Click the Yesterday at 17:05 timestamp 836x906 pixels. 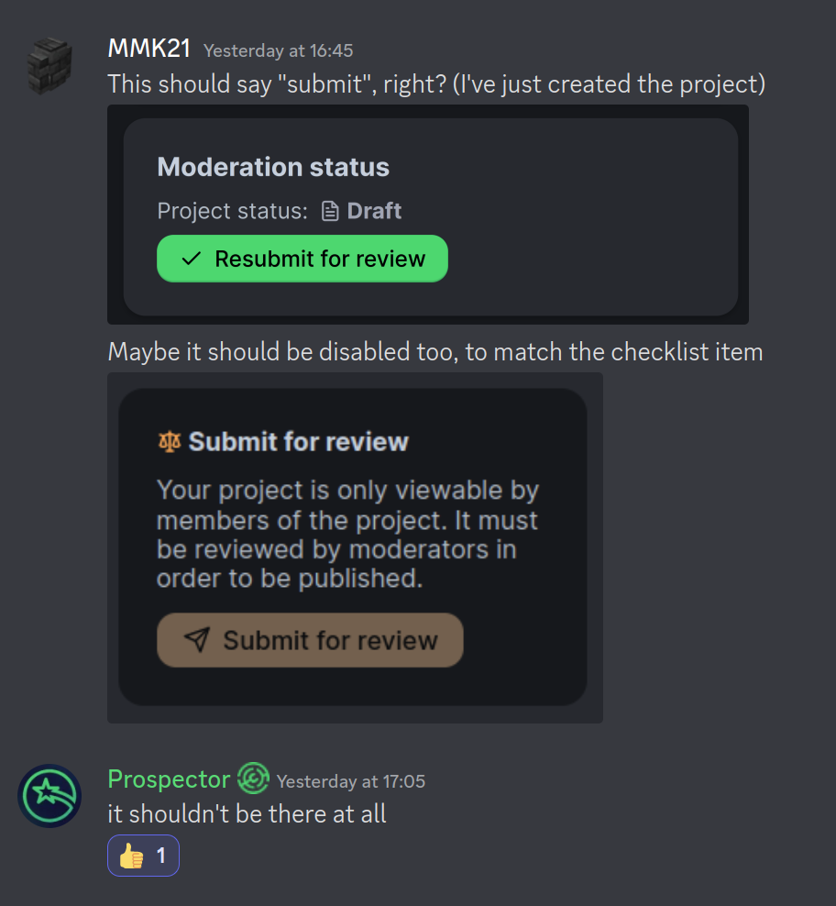coord(349,781)
